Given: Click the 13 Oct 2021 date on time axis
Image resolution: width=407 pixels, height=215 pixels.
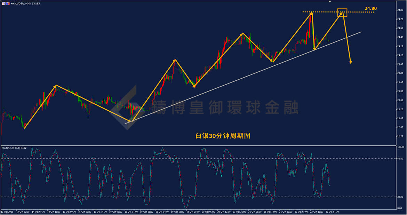Looking at the screenshot, I should tap(7, 212).
